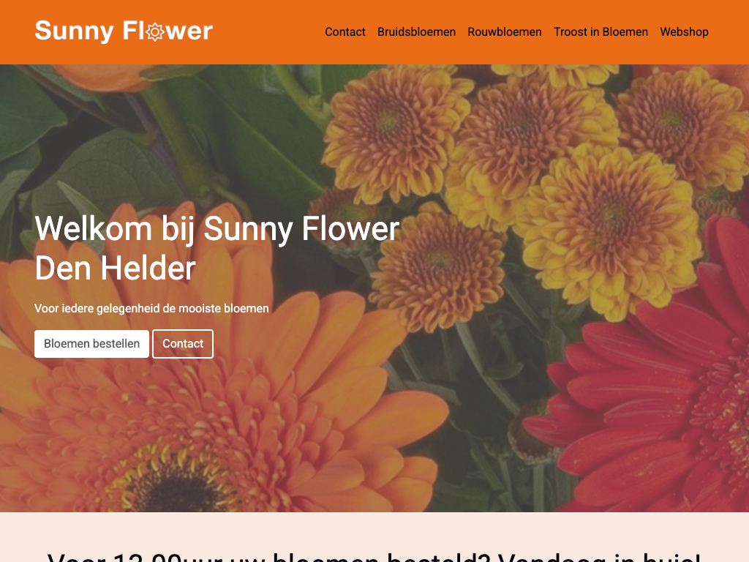This screenshot has height=562, width=749.
Task: Click empty area of orange header bar
Action: point(268,32)
